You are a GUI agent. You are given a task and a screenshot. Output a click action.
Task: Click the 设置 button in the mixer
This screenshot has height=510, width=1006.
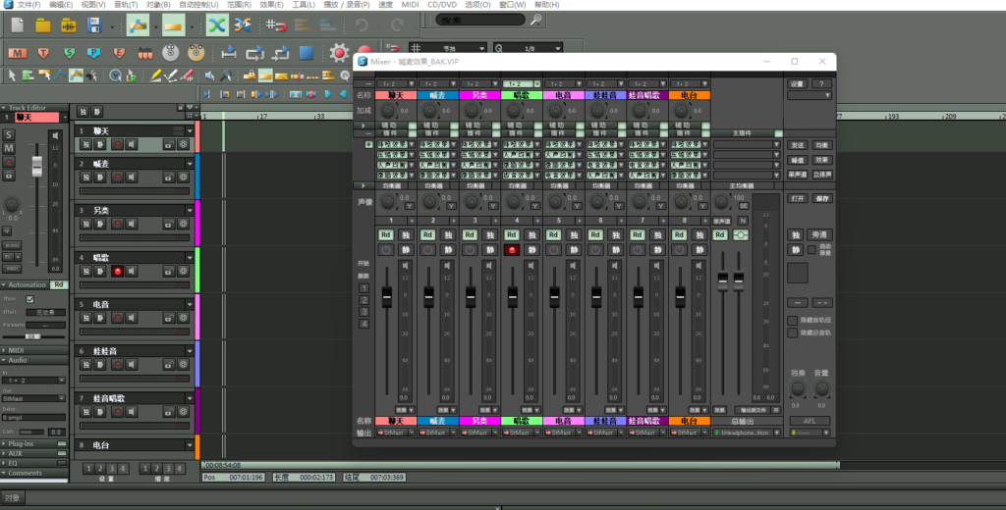pyautogui.click(x=797, y=84)
